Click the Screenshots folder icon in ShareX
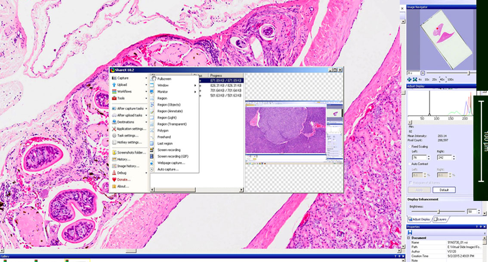Screen dimensions: 488x262 [x=114, y=152]
